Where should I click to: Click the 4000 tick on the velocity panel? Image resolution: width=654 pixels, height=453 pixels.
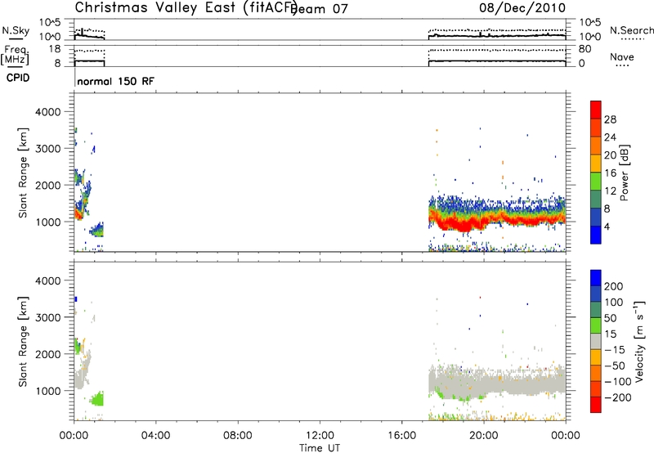tap(47, 280)
